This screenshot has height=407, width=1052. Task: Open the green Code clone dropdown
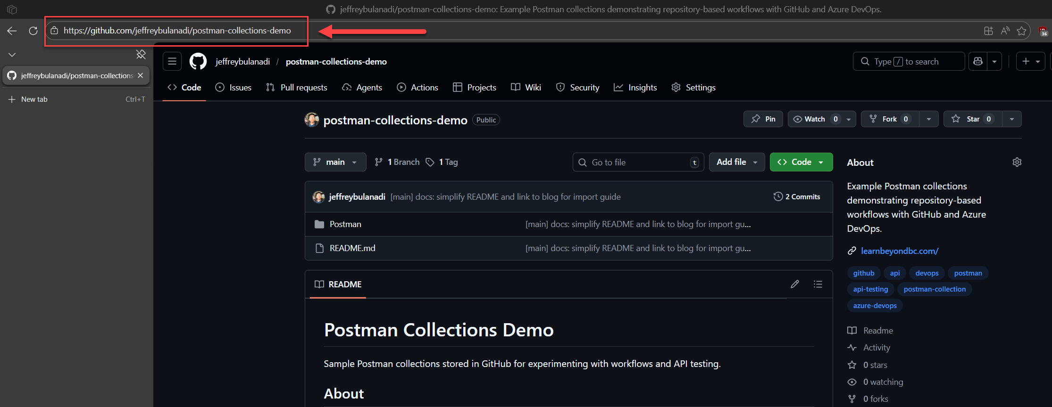(x=801, y=162)
